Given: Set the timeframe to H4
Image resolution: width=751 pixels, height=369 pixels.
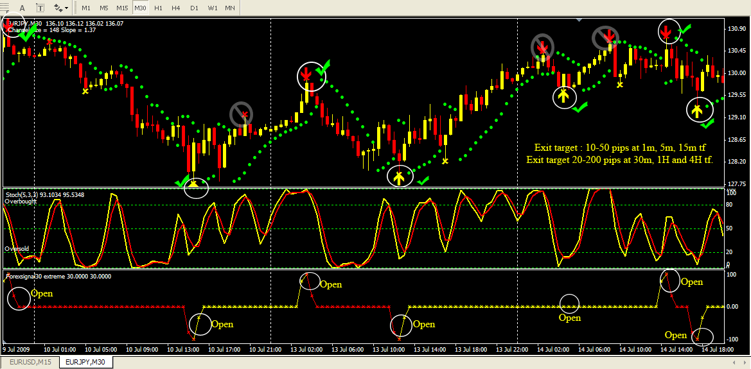Looking at the screenshot, I should (x=176, y=8).
